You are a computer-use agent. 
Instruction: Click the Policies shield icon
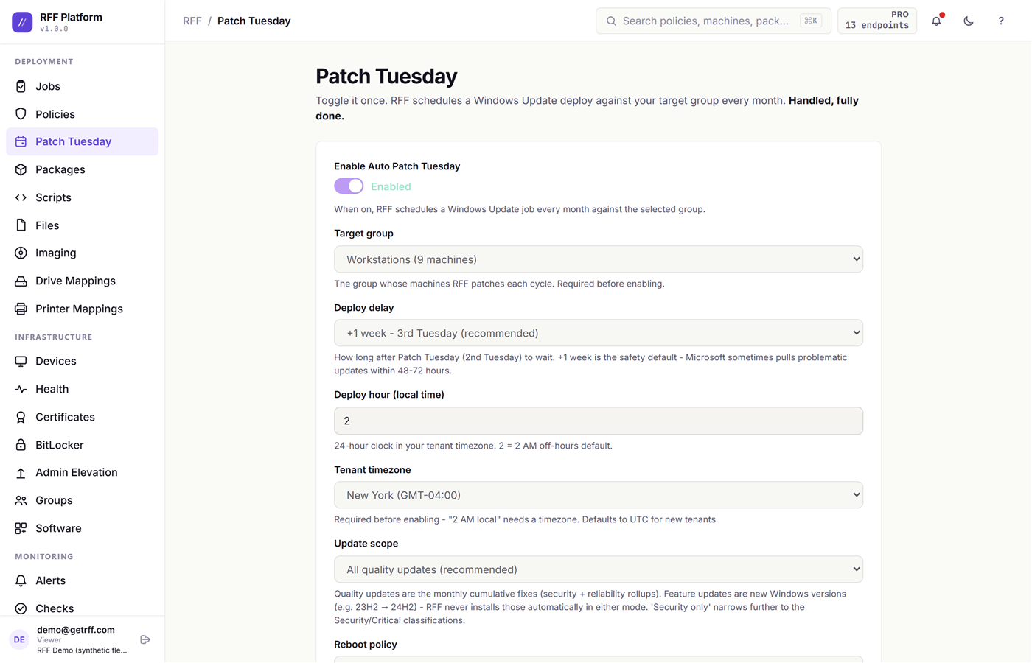(x=21, y=114)
